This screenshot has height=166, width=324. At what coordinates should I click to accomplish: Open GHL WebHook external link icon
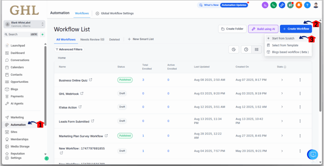(82, 93)
